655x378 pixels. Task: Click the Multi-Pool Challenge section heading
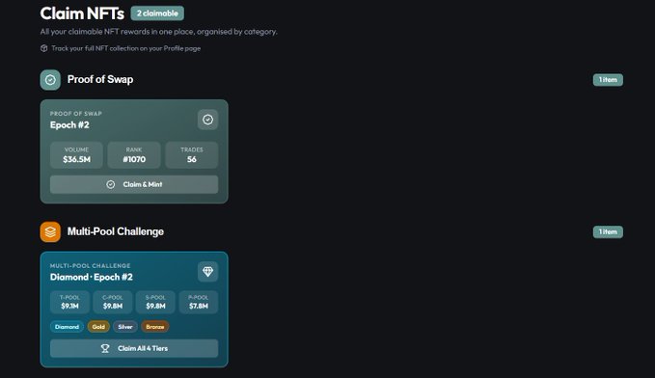(116, 231)
